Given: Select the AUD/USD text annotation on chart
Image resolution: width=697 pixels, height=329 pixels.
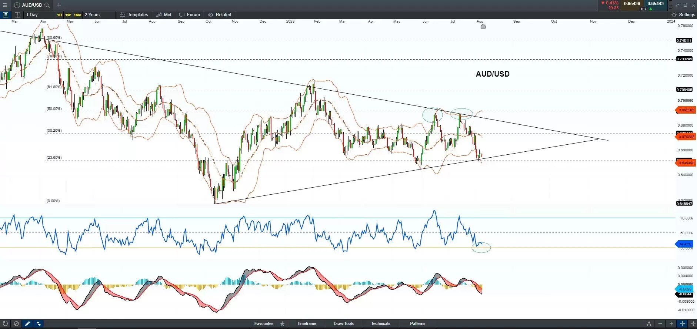Looking at the screenshot, I should coord(493,74).
